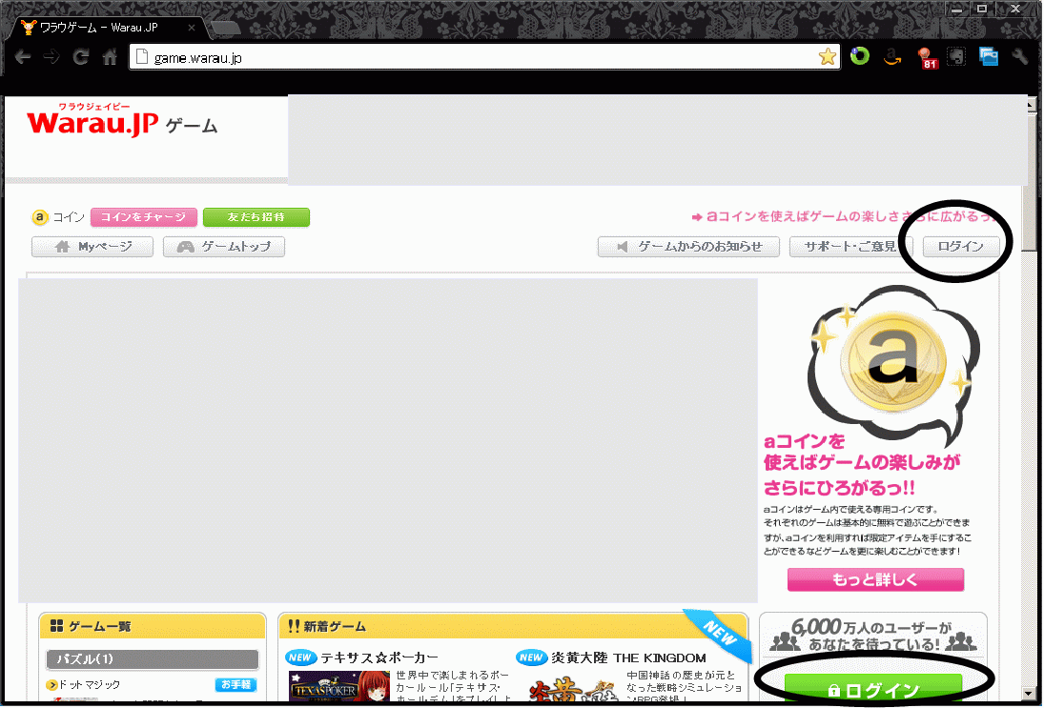Click the 炎黄大陸 game thumbnail
The height and width of the screenshot is (708, 1044).
click(x=572, y=689)
